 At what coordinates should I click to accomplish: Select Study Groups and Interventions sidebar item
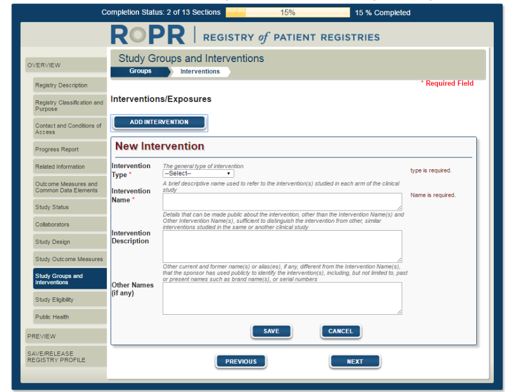[70, 279]
